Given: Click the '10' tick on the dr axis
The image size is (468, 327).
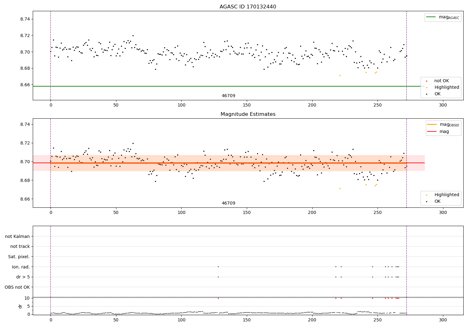Looking at the screenshot, I should click(27, 298).
